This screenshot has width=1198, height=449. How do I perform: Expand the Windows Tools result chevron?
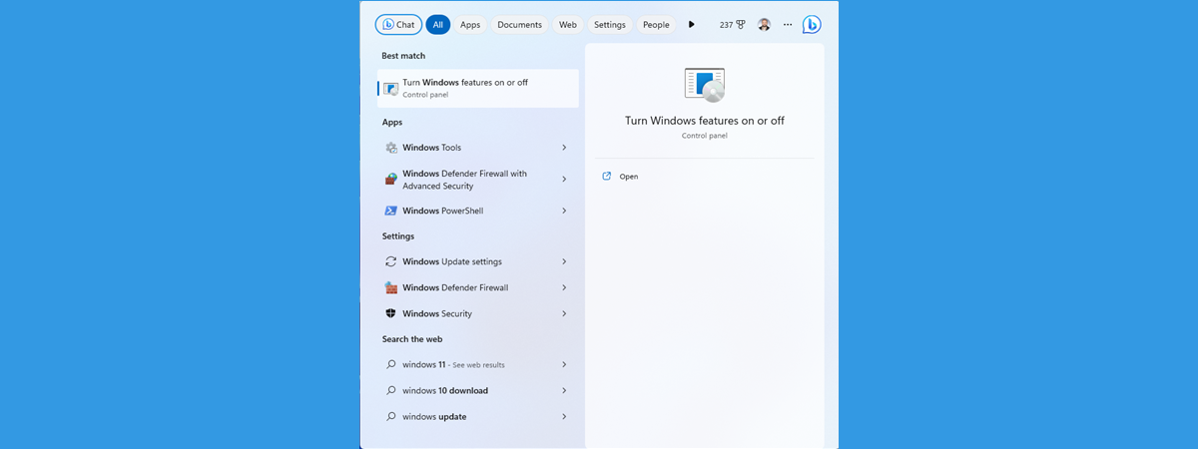(x=564, y=148)
